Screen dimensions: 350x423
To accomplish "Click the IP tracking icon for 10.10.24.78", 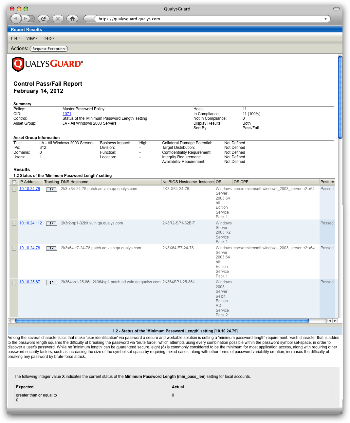I will click(x=51, y=248).
